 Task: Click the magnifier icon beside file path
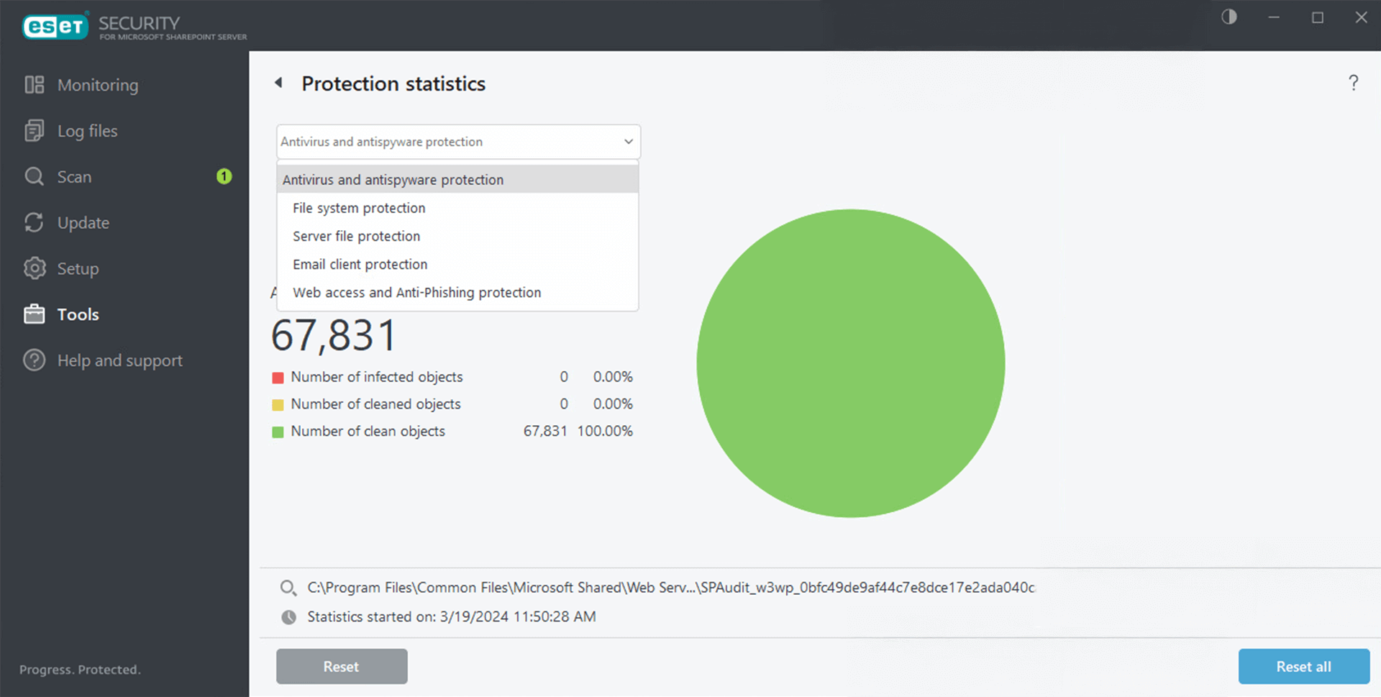[x=288, y=588]
